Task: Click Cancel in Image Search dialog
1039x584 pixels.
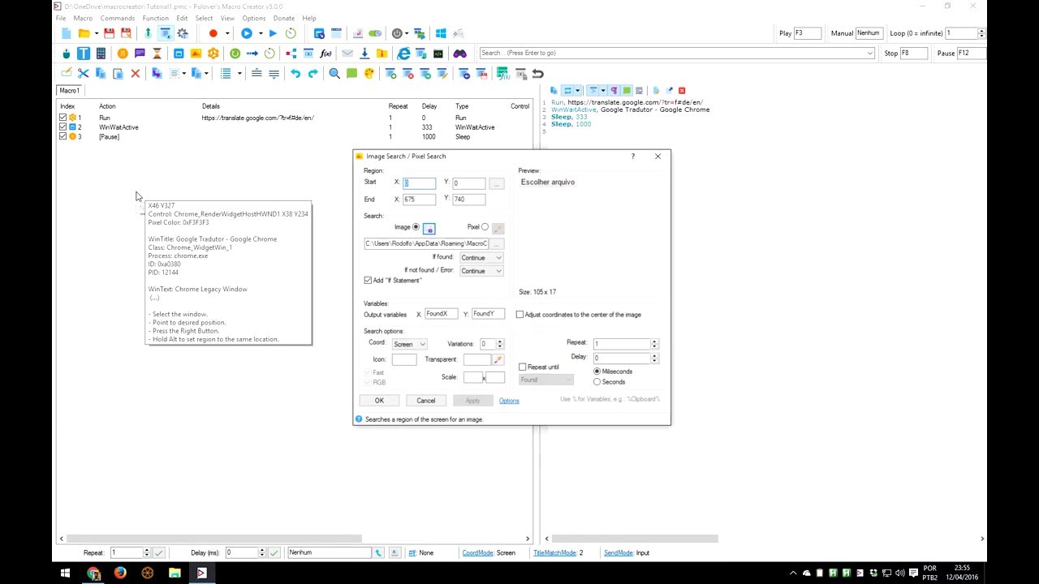Action: 425,401
